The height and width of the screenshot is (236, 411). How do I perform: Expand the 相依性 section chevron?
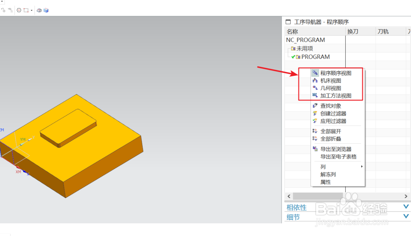tap(406, 207)
